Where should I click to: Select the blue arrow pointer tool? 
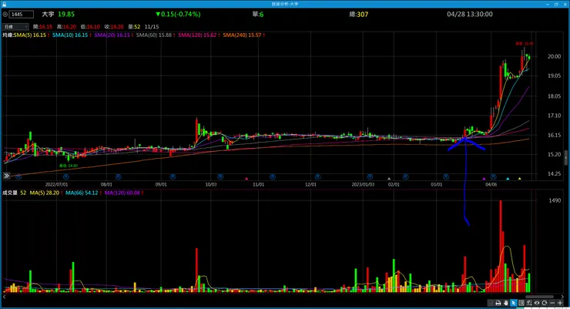pyautogui.click(x=514, y=303)
